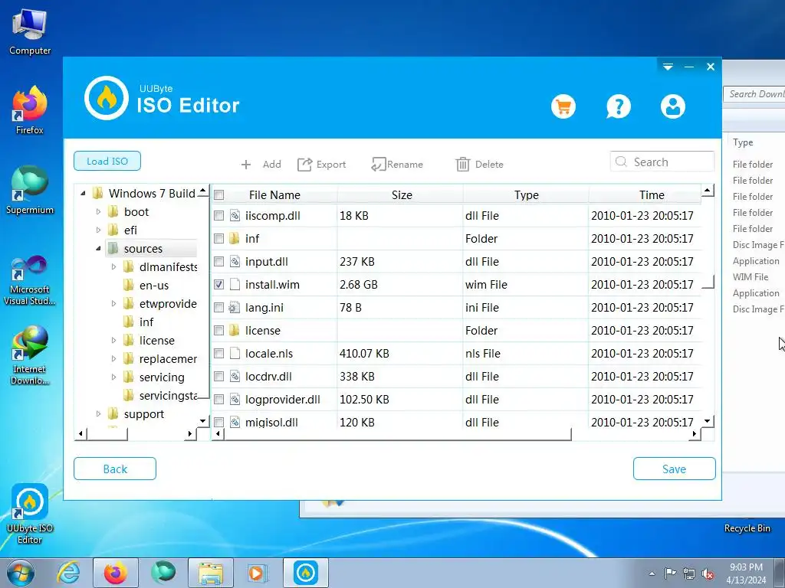Check the box for the inf folder row
785x588 pixels.
pos(218,239)
